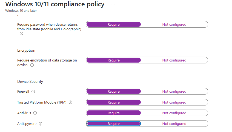Image resolution: width=232 pixels, height=132 pixels.
Task: Set Trusted Platform Module to Require
Action: pyautogui.click(x=113, y=102)
